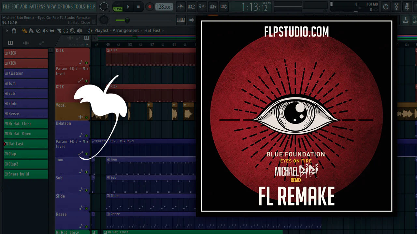Open the OPTIONS menu
Image resolution: width=417 pixels, height=234 pixels.
tap(65, 6)
